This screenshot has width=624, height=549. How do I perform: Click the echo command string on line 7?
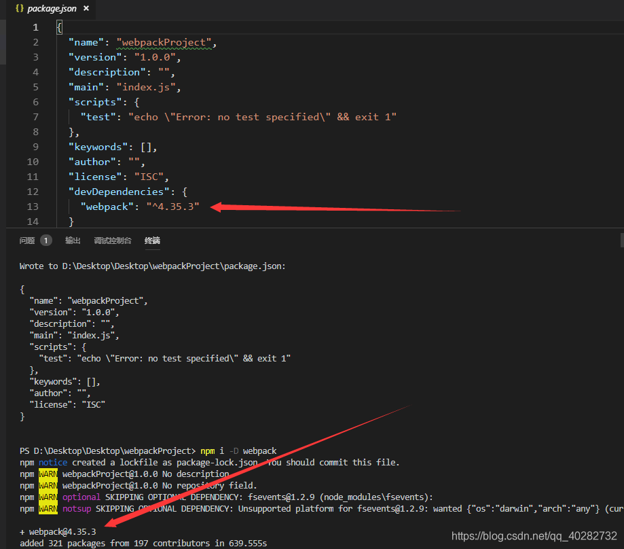click(263, 117)
